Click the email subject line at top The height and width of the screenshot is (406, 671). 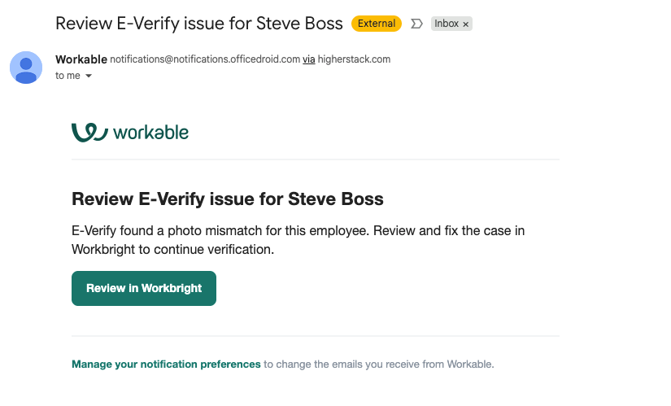tap(199, 23)
